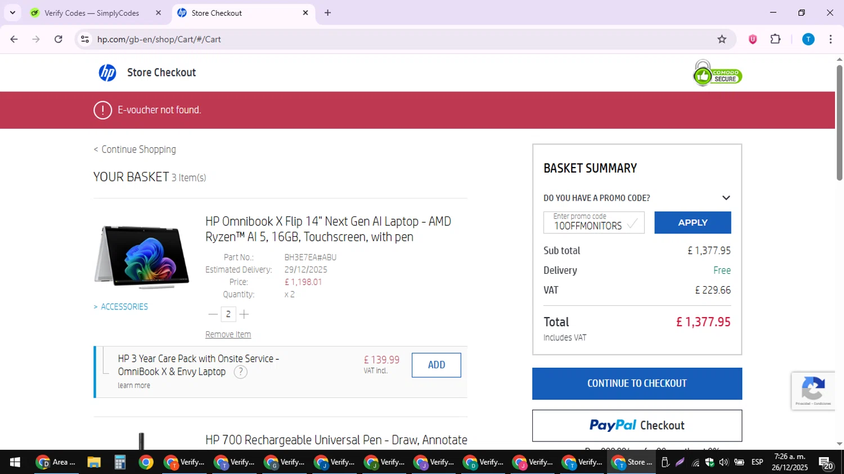Click the browser forward arrow

click(x=36, y=39)
